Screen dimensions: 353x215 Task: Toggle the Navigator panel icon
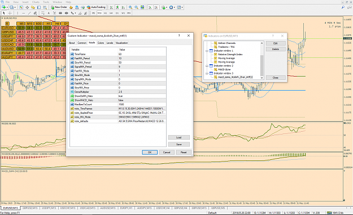click(x=33, y=7)
